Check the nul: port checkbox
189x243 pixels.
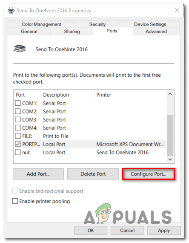[18, 152]
